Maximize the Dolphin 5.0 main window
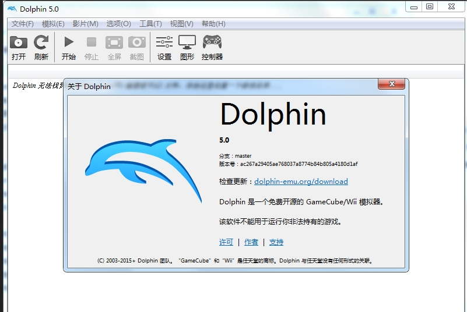467x312 pixels. pyautogui.click(x=430, y=7)
